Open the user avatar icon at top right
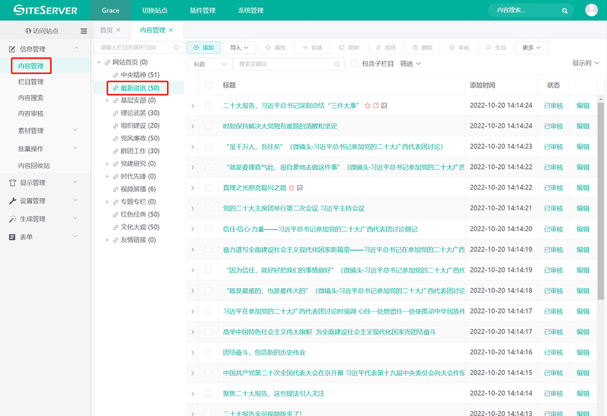 [590, 9]
